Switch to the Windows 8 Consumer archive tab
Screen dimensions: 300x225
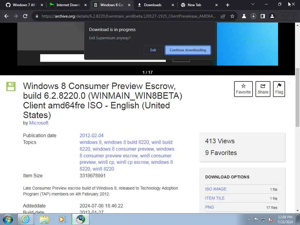click(112, 5)
